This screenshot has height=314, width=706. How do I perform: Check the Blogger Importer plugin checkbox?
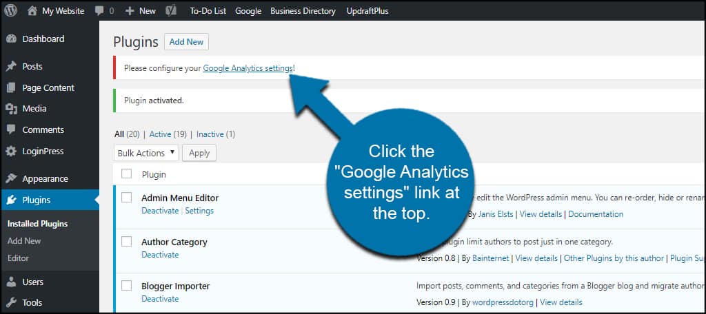(x=127, y=286)
